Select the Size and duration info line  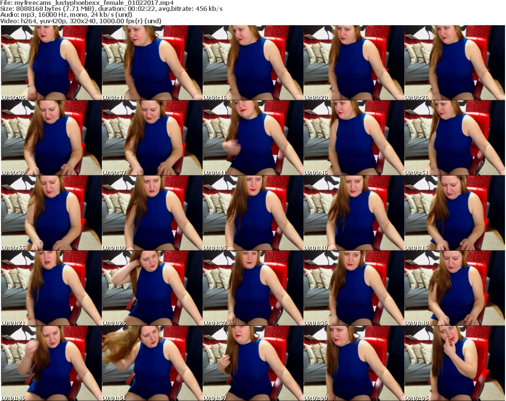tap(111, 9)
